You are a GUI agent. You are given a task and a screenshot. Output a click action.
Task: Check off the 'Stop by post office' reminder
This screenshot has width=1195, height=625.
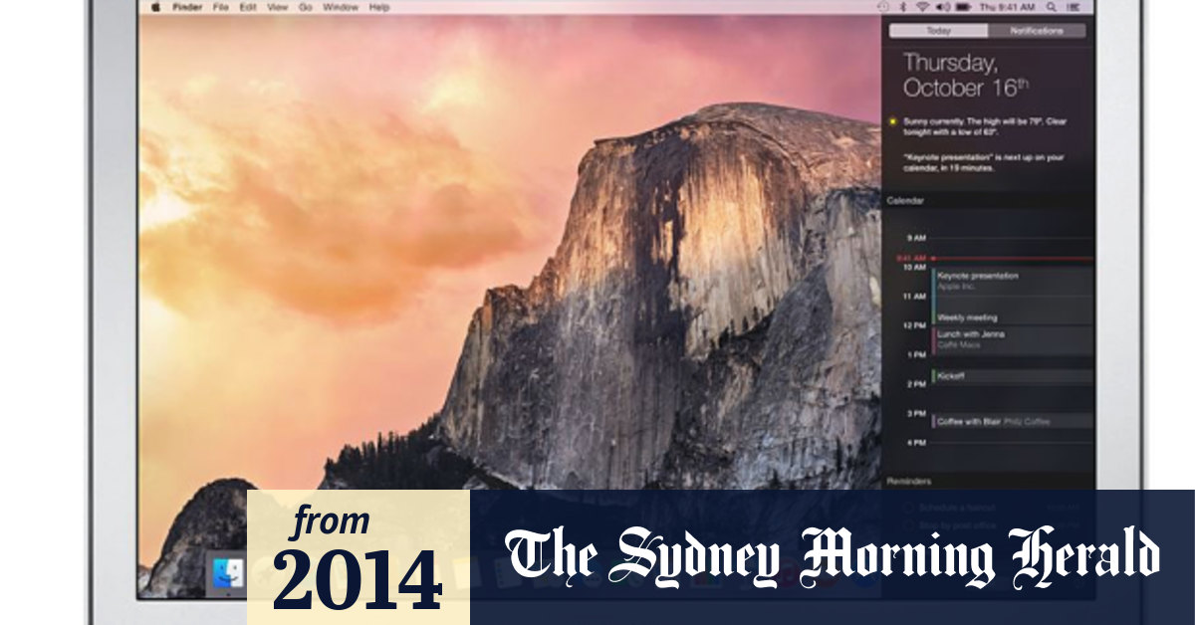coord(908,524)
